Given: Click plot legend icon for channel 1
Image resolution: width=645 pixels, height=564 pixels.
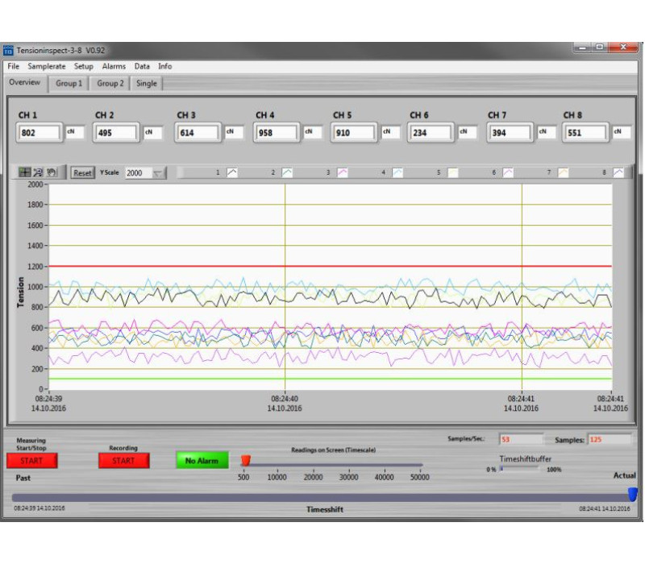Looking at the screenshot, I should (x=232, y=172).
